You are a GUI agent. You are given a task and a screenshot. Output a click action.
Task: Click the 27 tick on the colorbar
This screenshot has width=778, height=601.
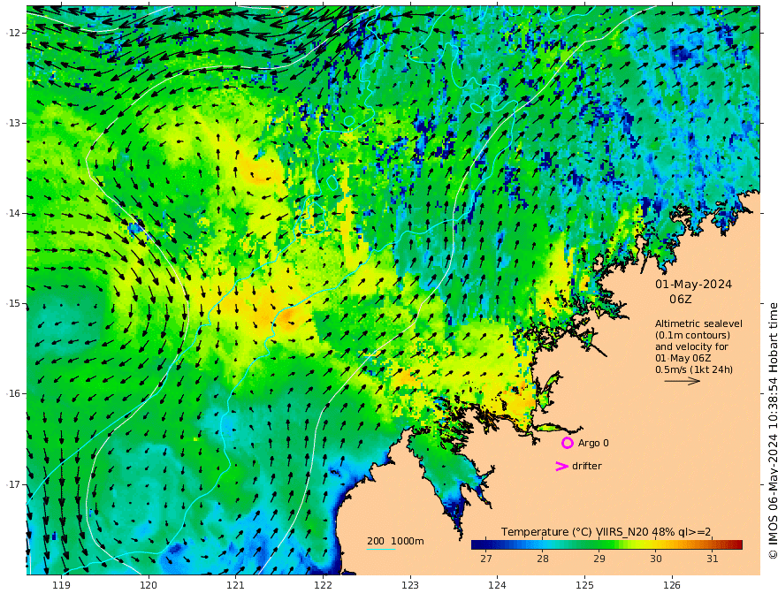(486, 559)
